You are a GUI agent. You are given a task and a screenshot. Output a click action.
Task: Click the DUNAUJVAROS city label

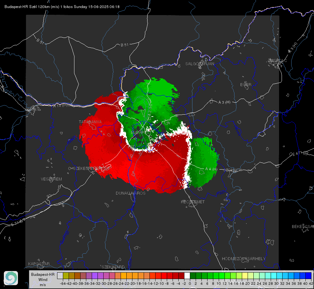tap(131, 193)
